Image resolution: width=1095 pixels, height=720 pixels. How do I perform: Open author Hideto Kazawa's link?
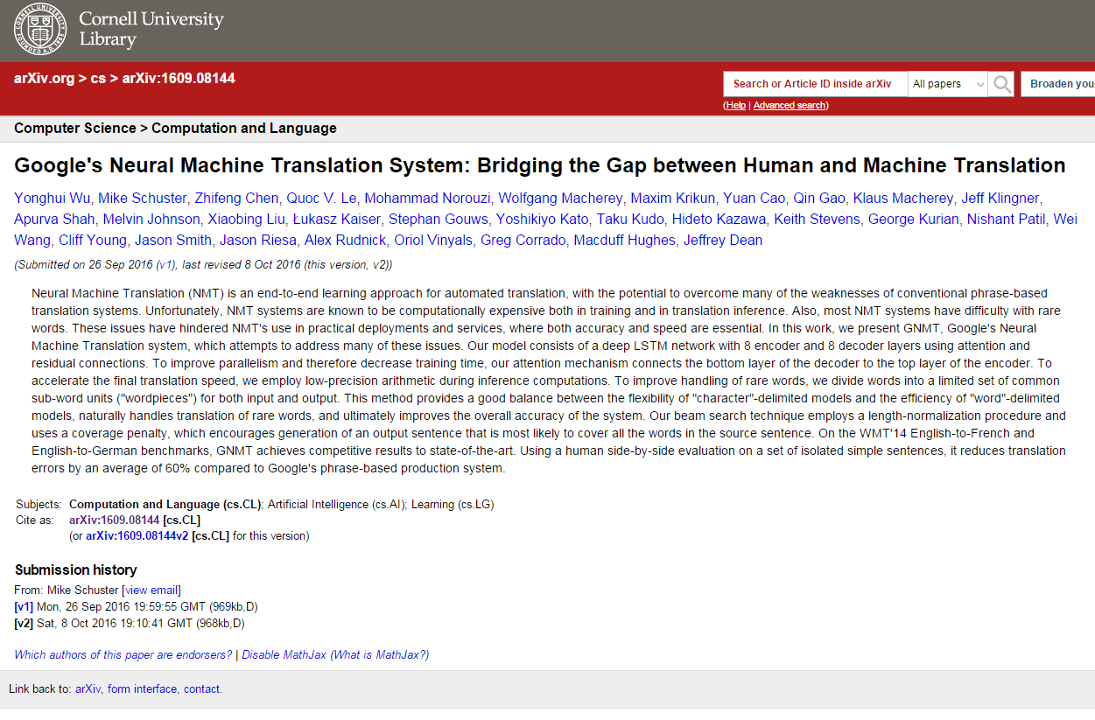(719, 219)
